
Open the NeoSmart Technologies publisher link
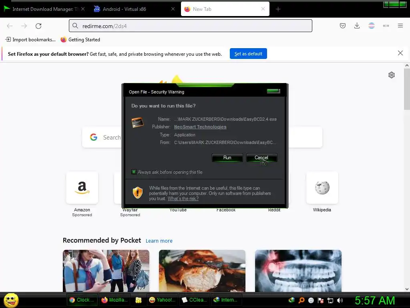coord(200,127)
